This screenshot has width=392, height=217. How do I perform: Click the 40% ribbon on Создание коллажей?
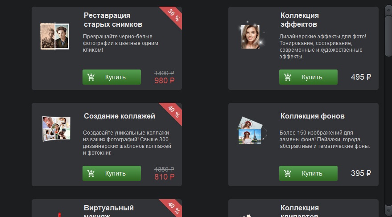[173, 112]
